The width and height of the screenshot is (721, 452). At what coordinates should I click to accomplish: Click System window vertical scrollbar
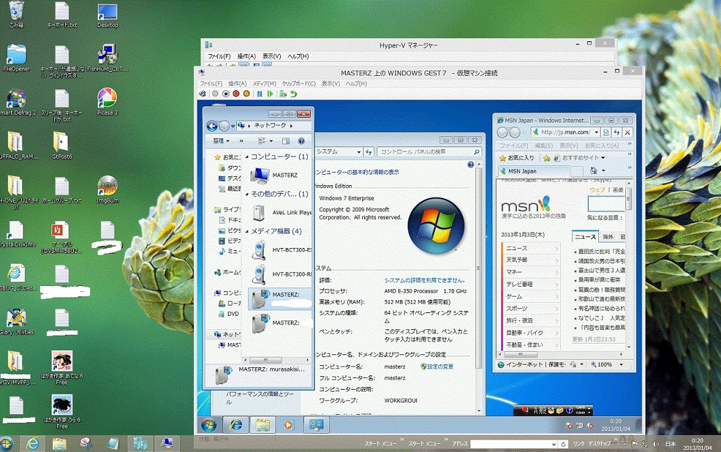click(x=479, y=268)
